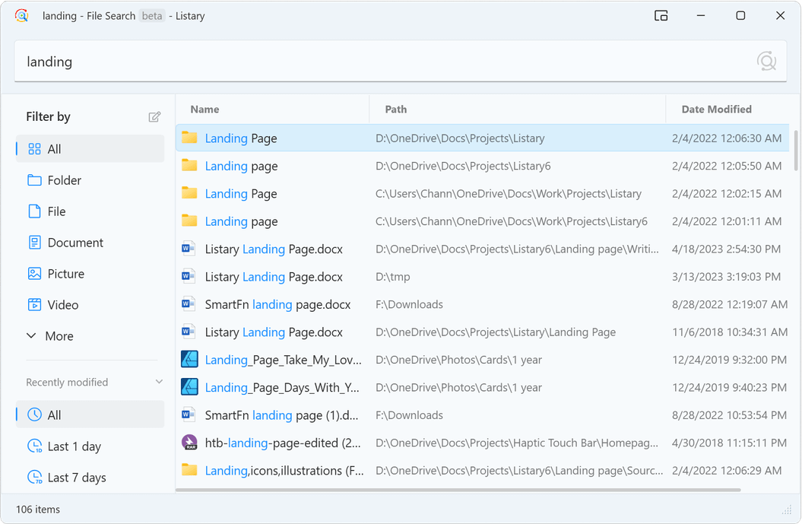802x524 pixels.
Task: Click the 106 items status text
Action: tap(38, 509)
